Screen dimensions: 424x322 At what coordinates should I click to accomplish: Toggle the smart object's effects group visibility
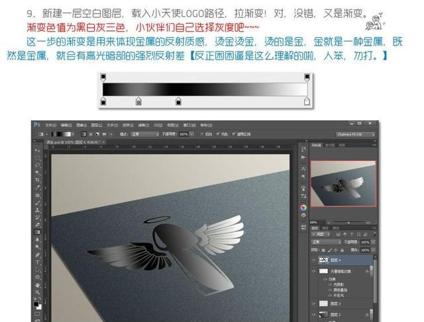coord(325,280)
